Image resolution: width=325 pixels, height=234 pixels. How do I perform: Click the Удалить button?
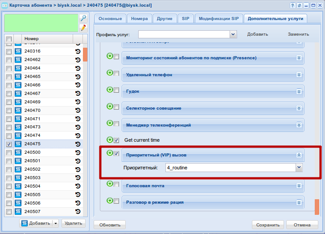pos(74,223)
